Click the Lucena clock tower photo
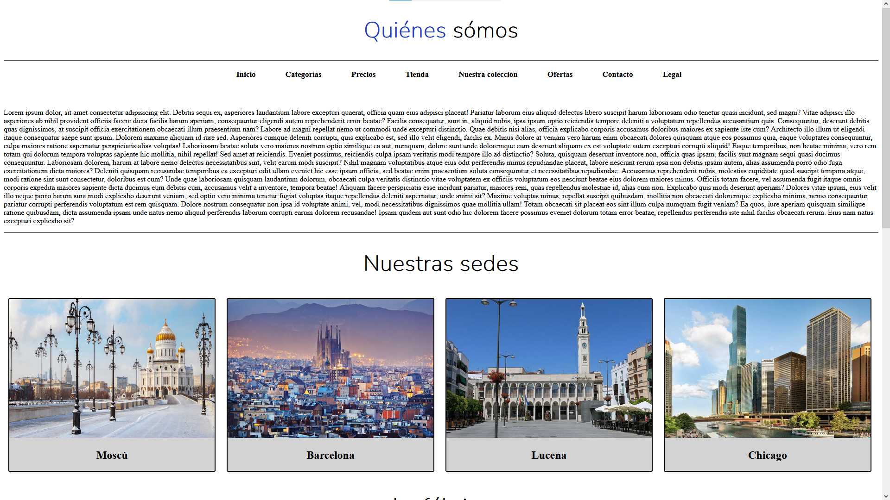This screenshot has width=890, height=500. pos(549,369)
